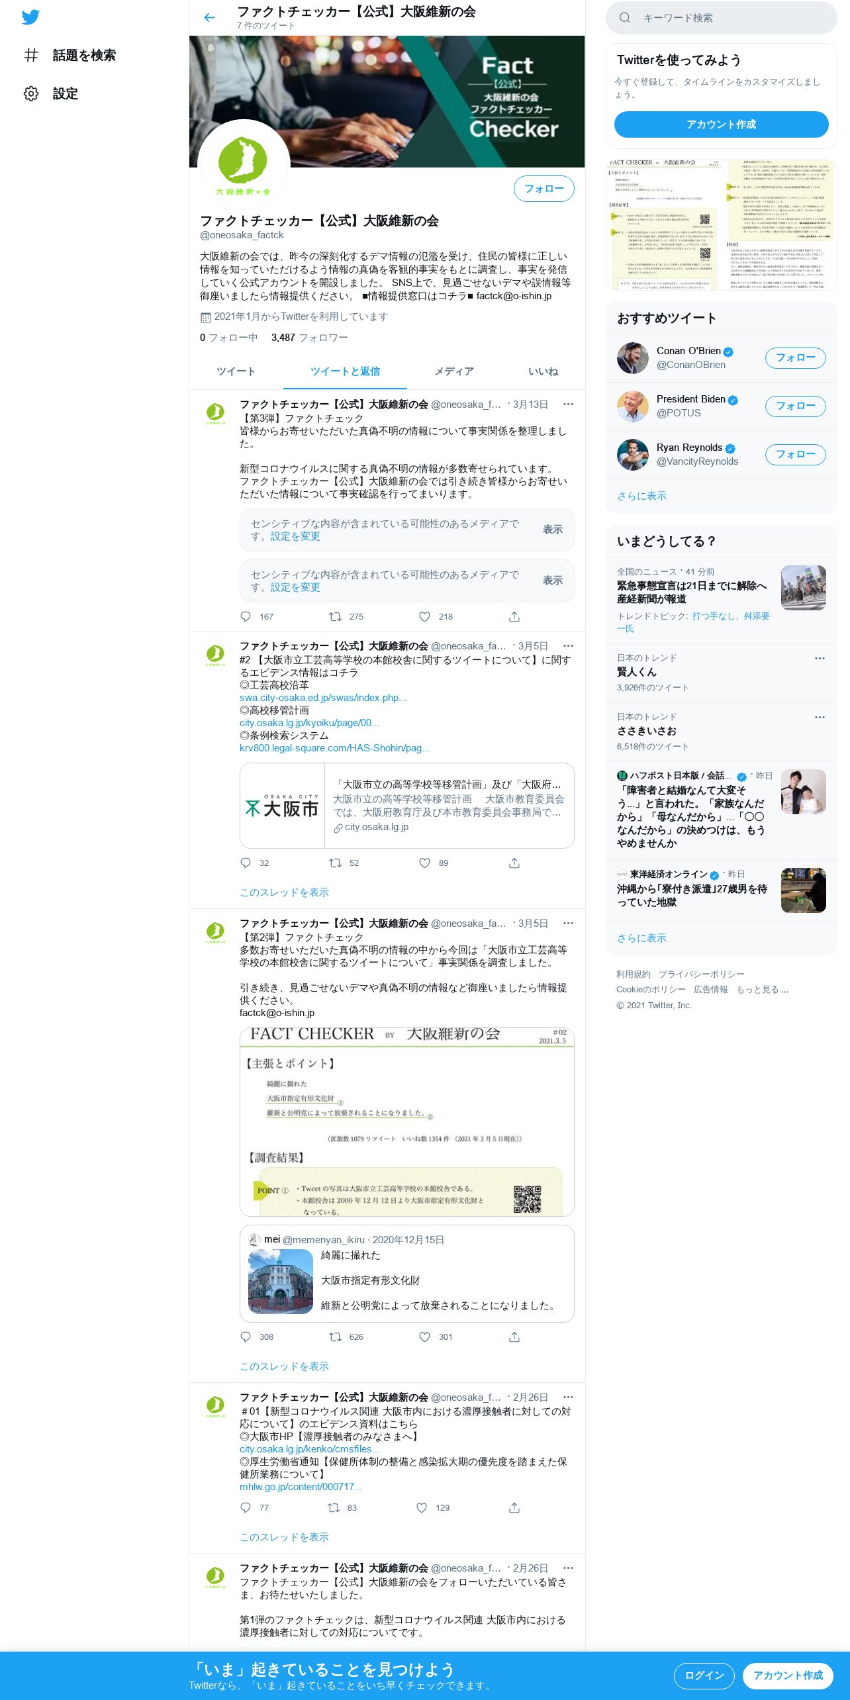This screenshot has width=850, height=1700.
Task: Follow Ryan Reynolds
Action: (x=795, y=455)
